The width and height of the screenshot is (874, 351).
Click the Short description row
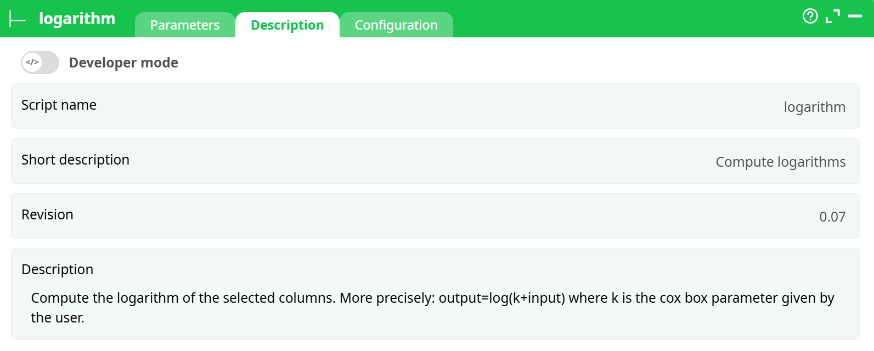[x=435, y=161]
